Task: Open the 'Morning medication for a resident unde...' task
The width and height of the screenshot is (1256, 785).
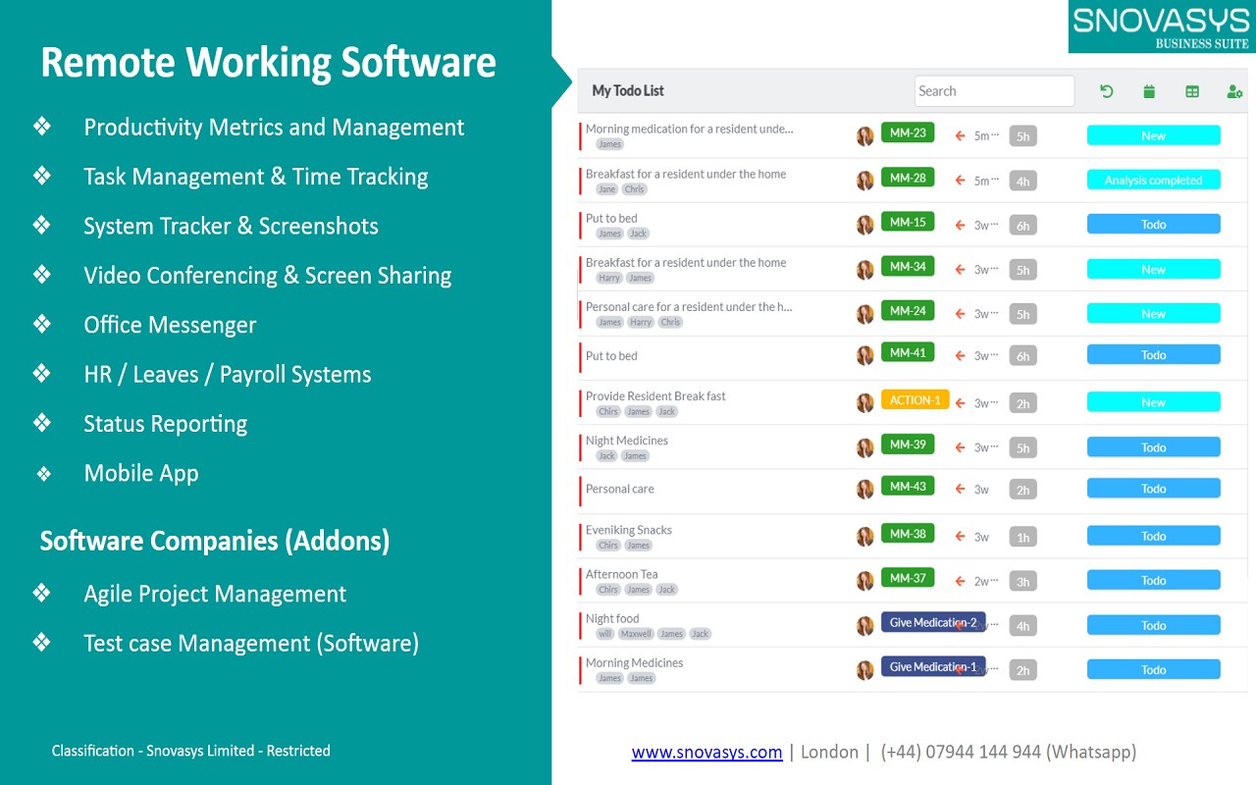Action: 689,129
